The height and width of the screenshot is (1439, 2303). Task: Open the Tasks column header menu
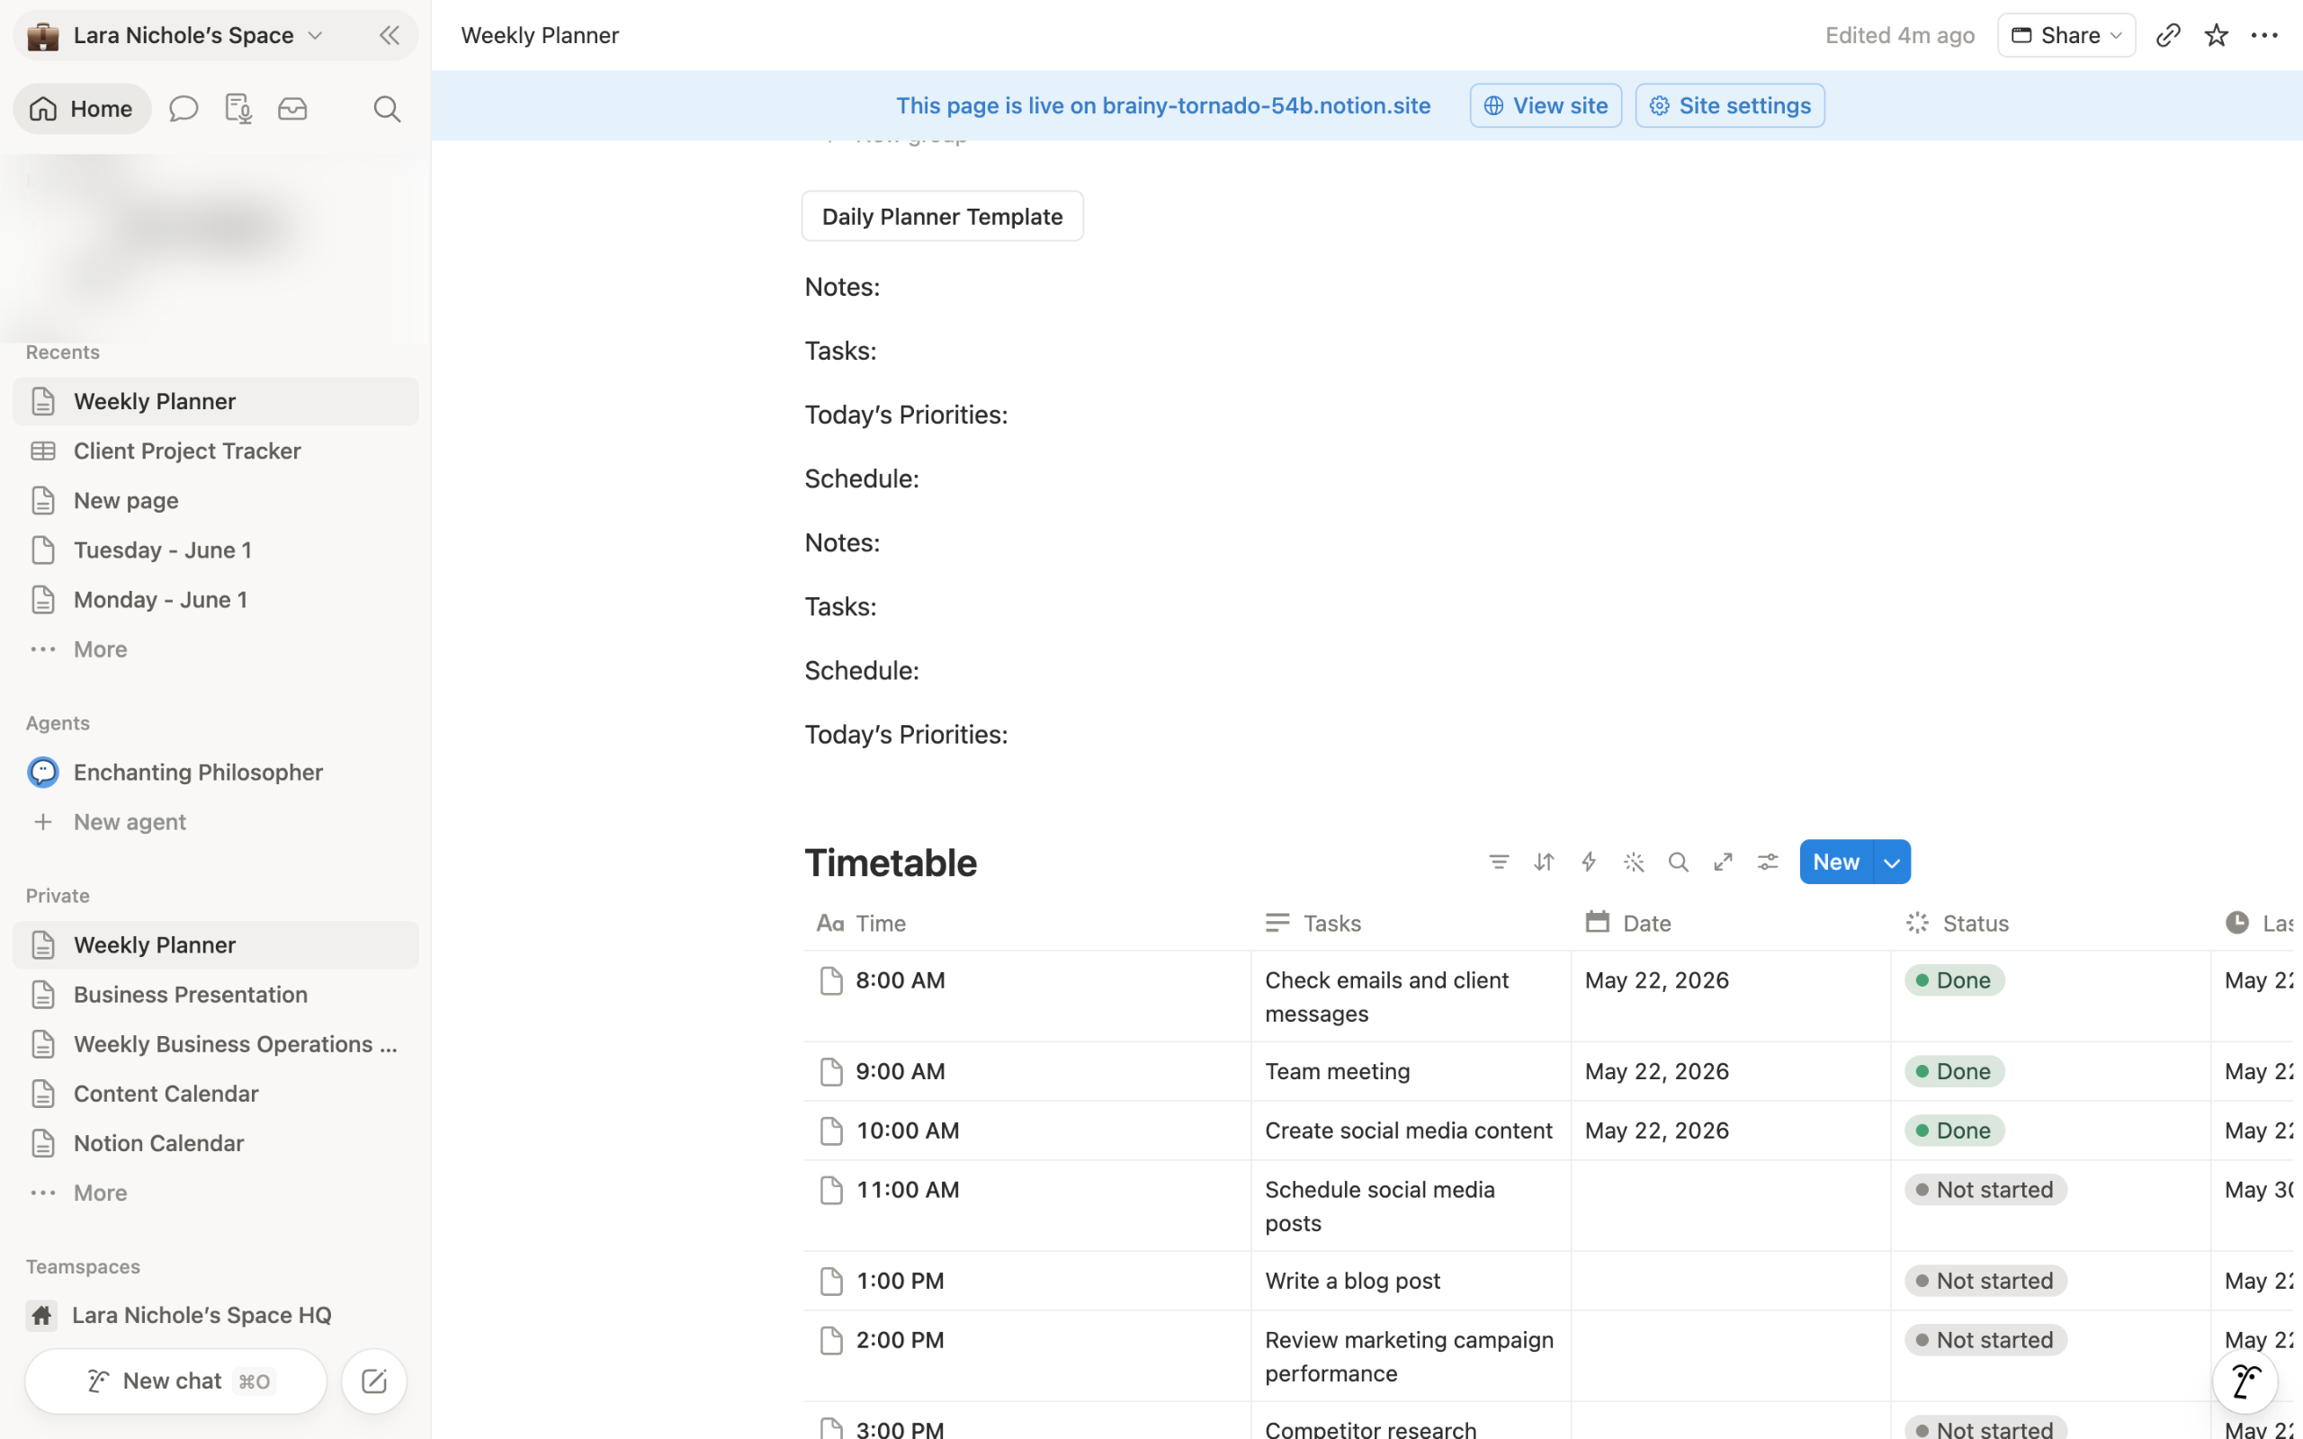[x=1411, y=923]
